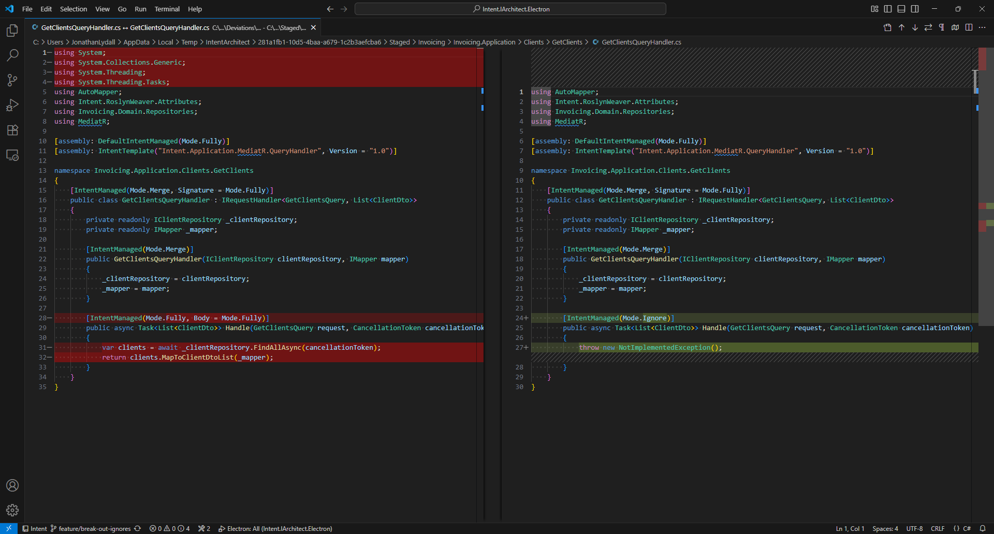The width and height of the screenshot is (994, 534).
Task: Click the open file icon in editor toolbar
Action: 887,27
